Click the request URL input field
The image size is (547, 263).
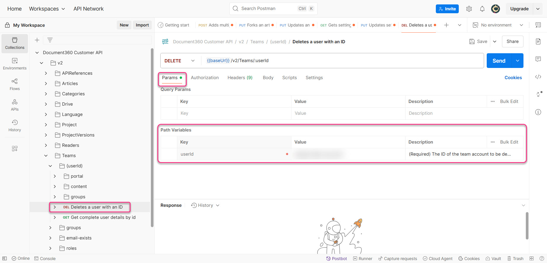coord(343,61)
